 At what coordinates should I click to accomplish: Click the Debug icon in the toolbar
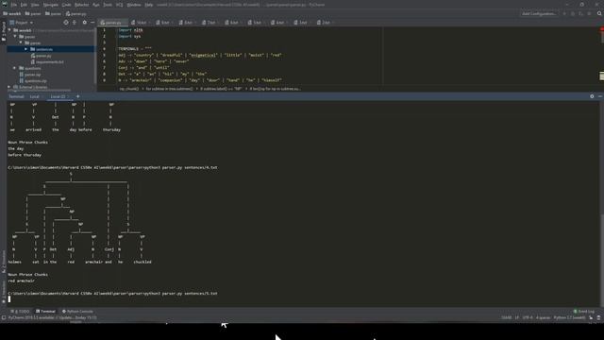point(573,13)
